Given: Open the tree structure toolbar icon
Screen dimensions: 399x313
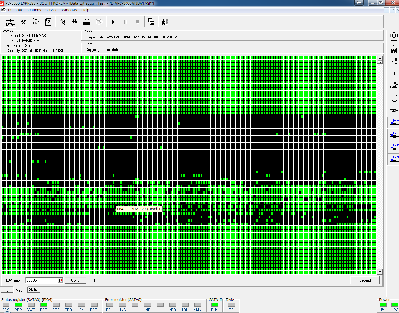Looking at the screenshot, I should click(62, 22).
